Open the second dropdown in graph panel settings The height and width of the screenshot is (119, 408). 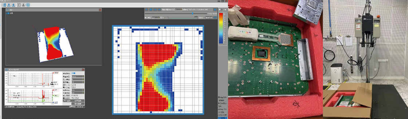coord(78,79)
